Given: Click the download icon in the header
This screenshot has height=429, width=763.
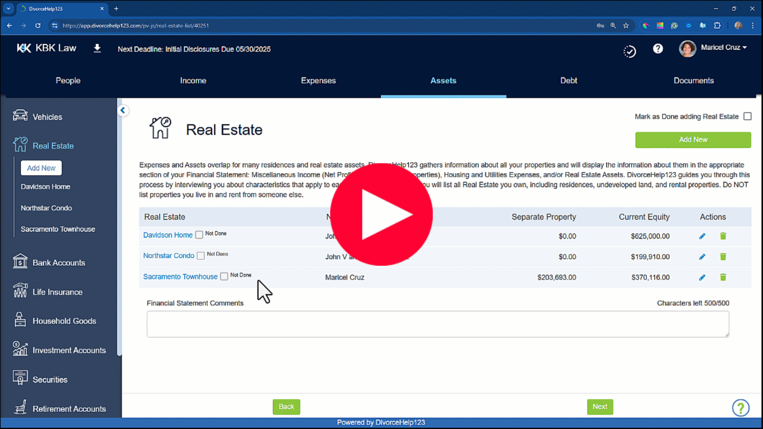Looking at the screenshot, I should click(97, 48).
